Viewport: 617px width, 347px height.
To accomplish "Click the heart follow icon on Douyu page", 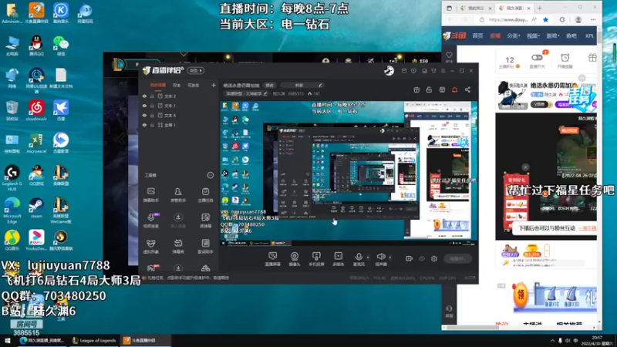I will pos(449,56).
